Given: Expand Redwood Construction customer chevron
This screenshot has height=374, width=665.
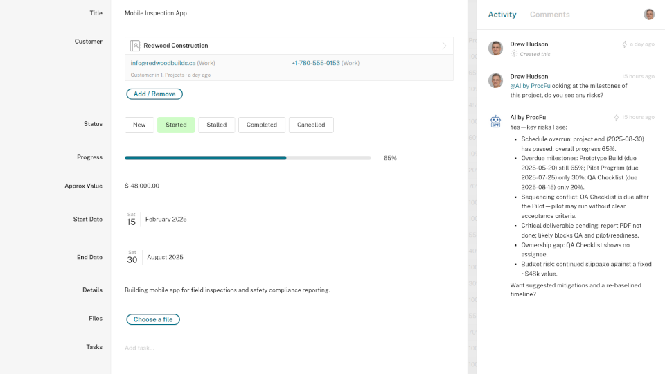Looking at the screenshot, I should 444,46.
